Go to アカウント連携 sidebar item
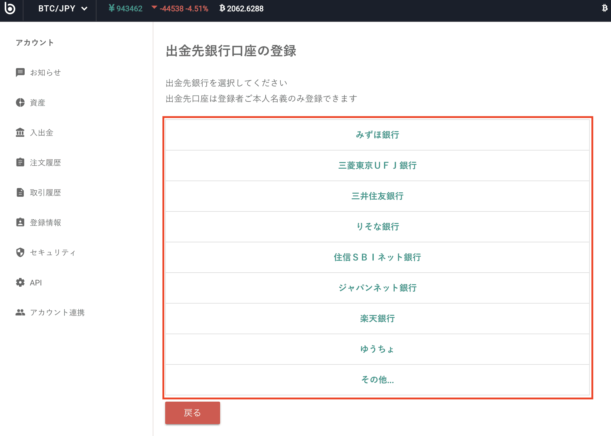 57,312
